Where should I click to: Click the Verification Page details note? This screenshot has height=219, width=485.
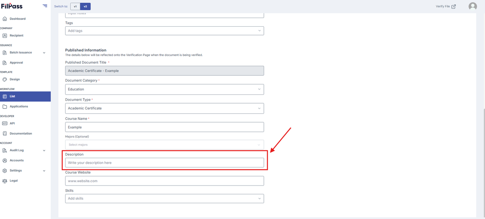coord(134,55)
